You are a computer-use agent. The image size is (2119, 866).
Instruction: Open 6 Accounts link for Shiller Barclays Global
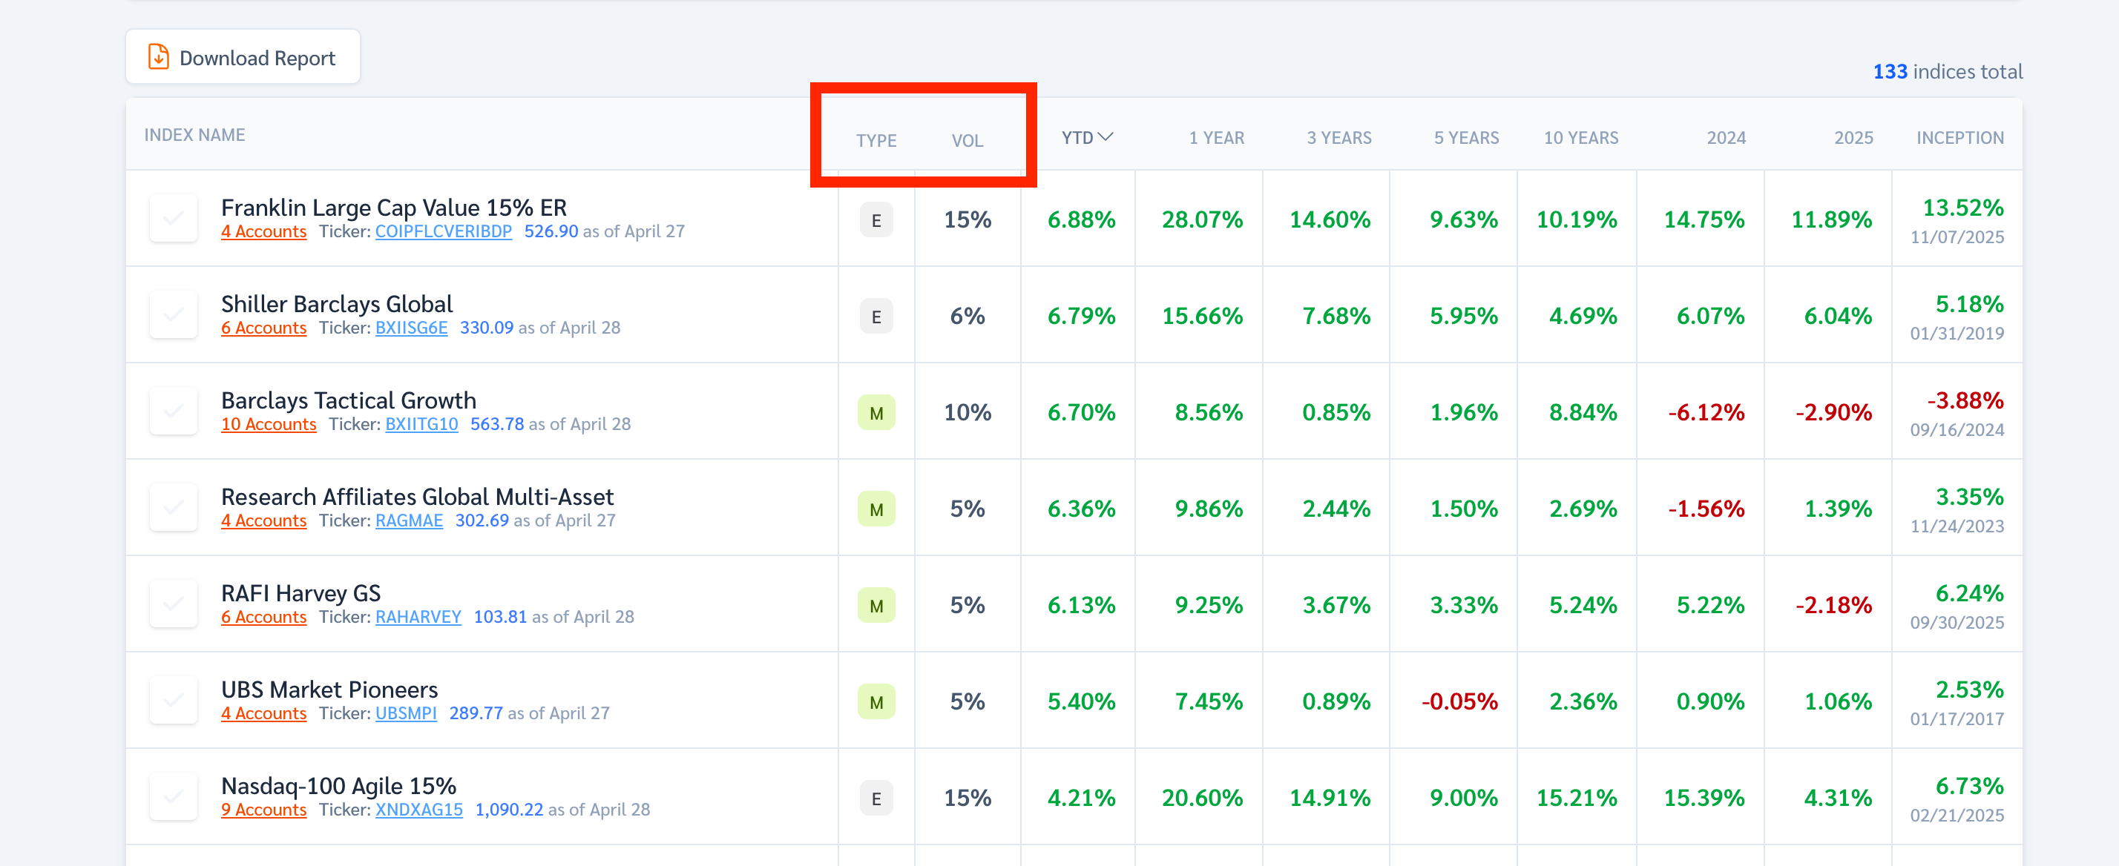263,327
